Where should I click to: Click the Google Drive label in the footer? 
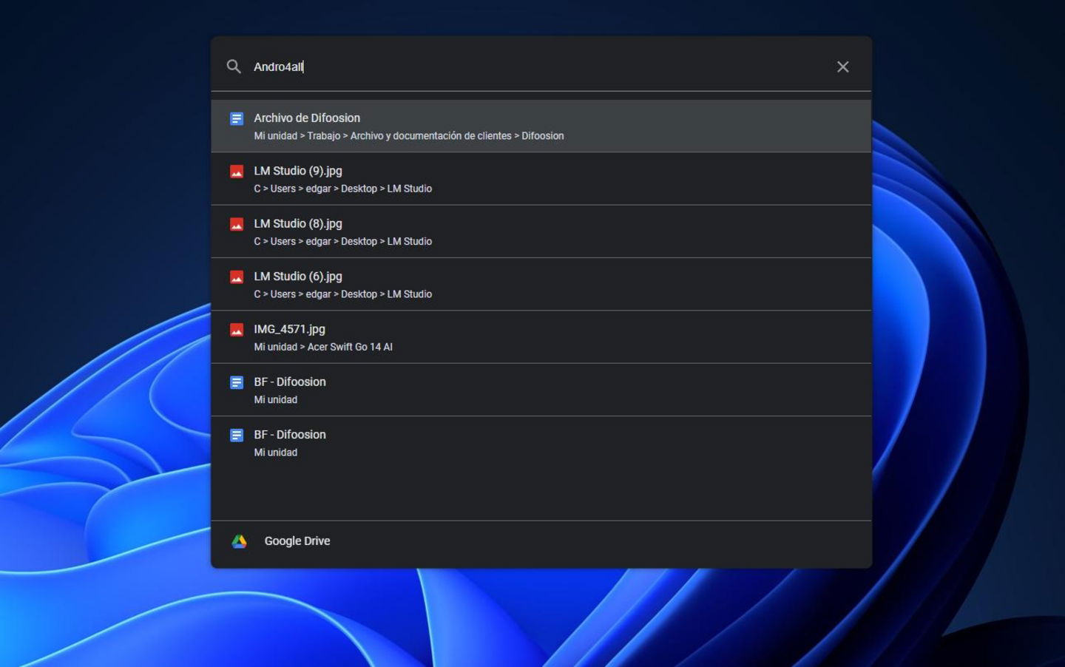[x=297, y=541]
